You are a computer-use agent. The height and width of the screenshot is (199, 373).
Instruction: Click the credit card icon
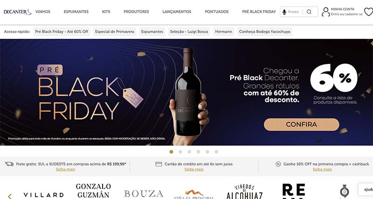click(x=159, y=164)
